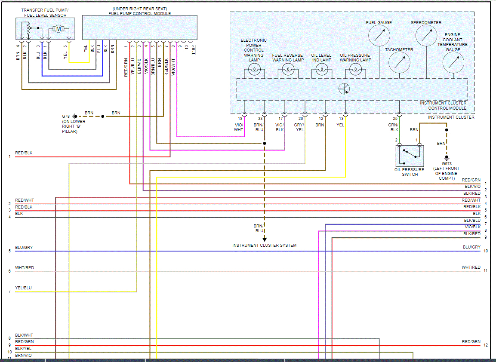This screenshot has height=362, width=496.
Task: Click the 'SPEEDOMETER' label
Action: tap(426, 23)
